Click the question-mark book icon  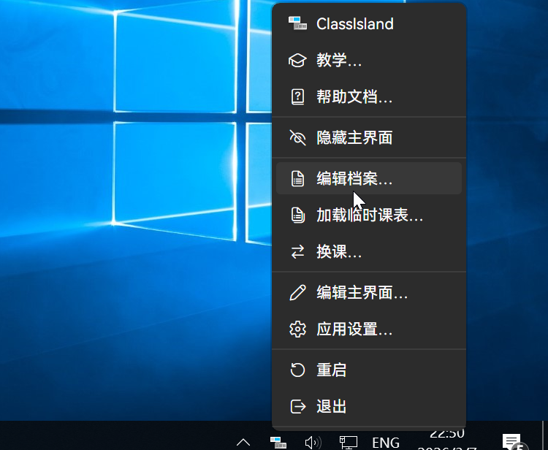pyautogui.click(x=298, y=96)
